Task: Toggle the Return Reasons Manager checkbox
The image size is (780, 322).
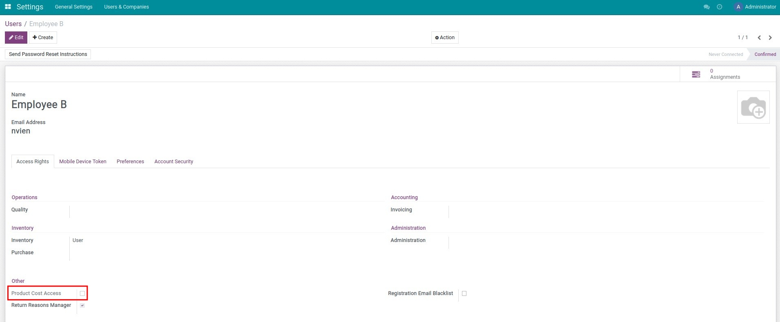Action: tap(82, 305)
